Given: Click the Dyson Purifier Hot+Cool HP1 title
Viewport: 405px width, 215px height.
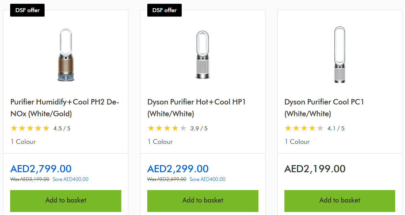Looking at the screenshot, I should [196, 108].
